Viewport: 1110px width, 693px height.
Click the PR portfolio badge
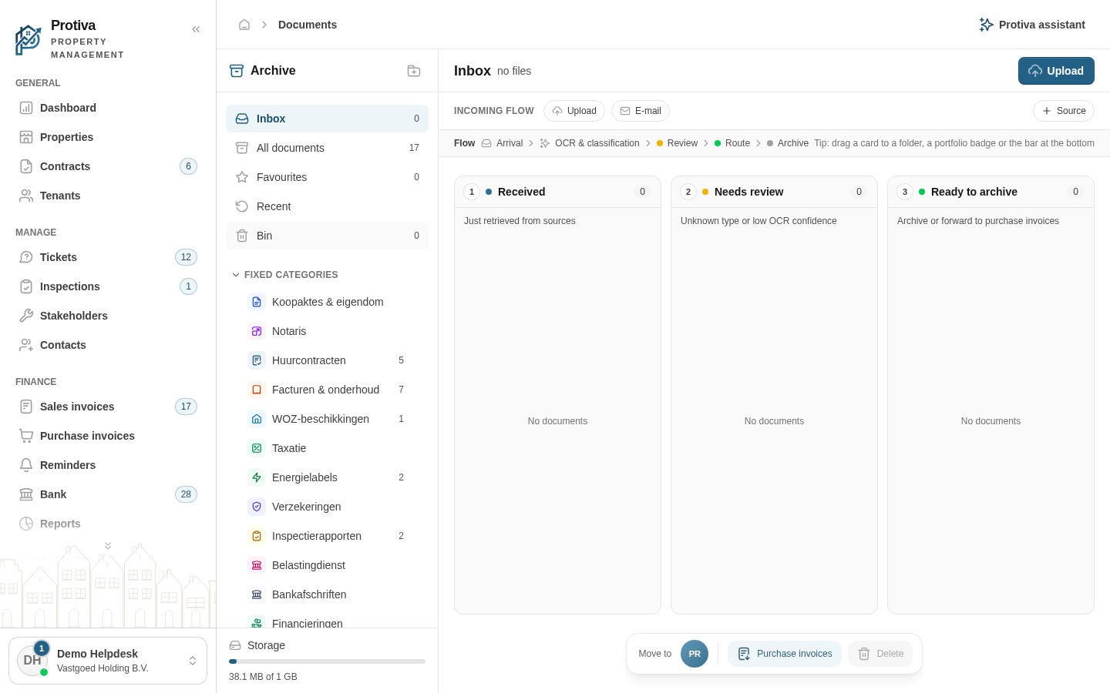695,654
